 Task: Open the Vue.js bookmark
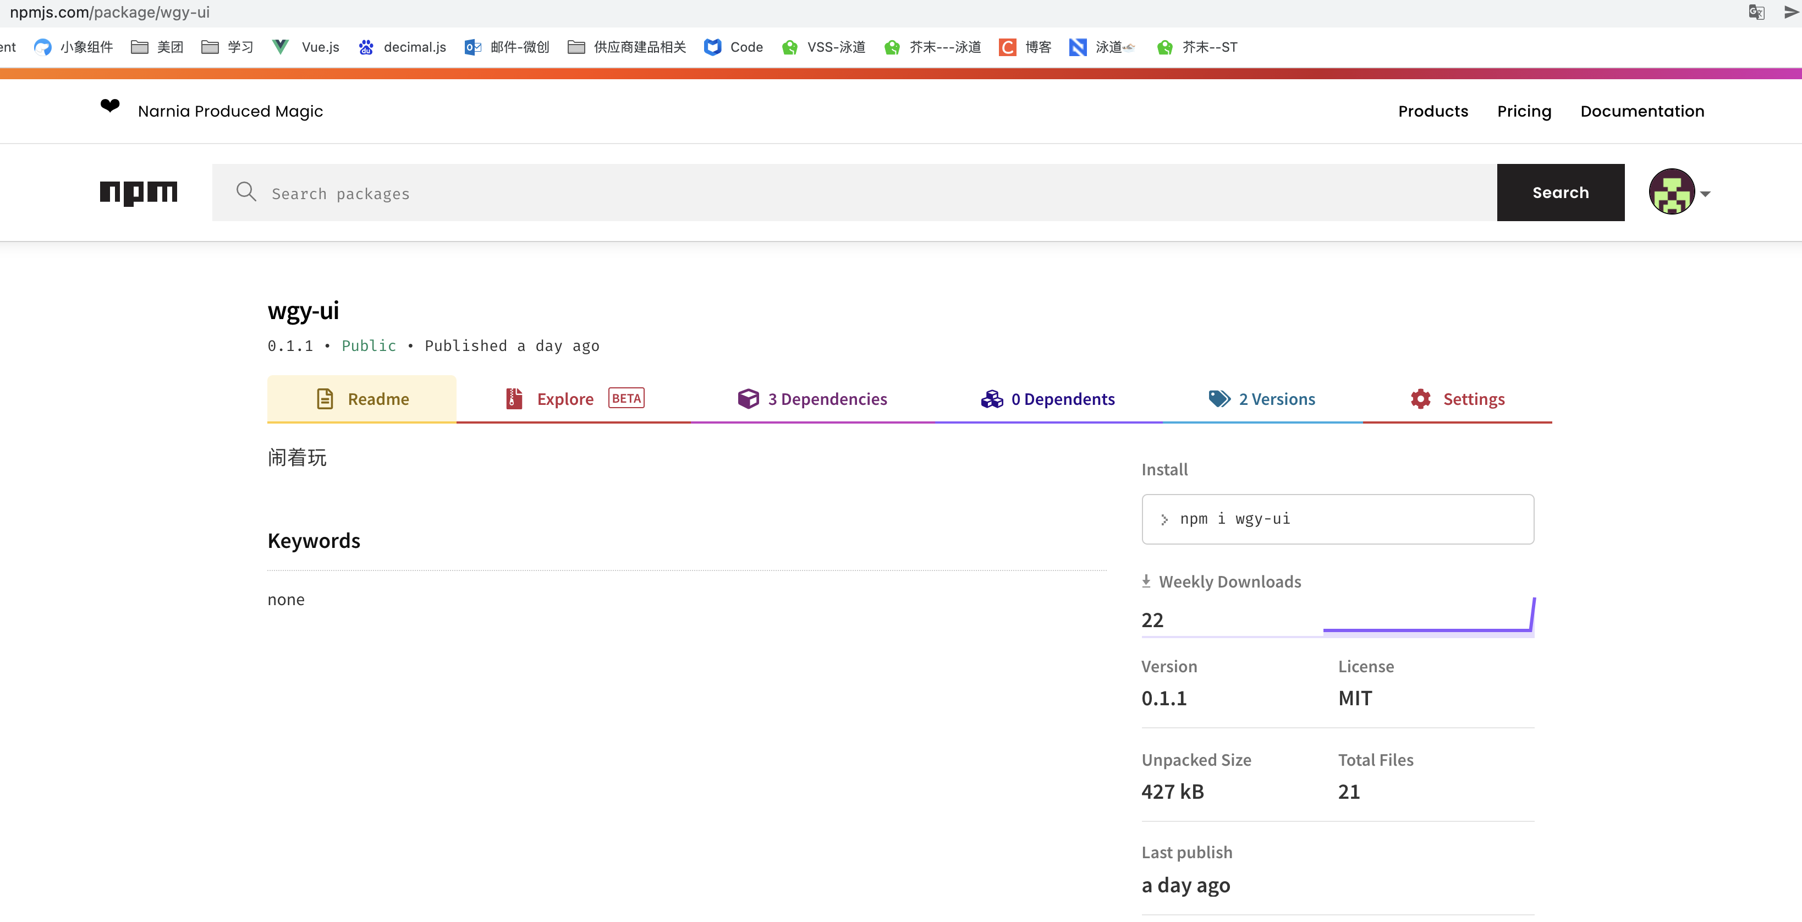click(x=306, y=47)
